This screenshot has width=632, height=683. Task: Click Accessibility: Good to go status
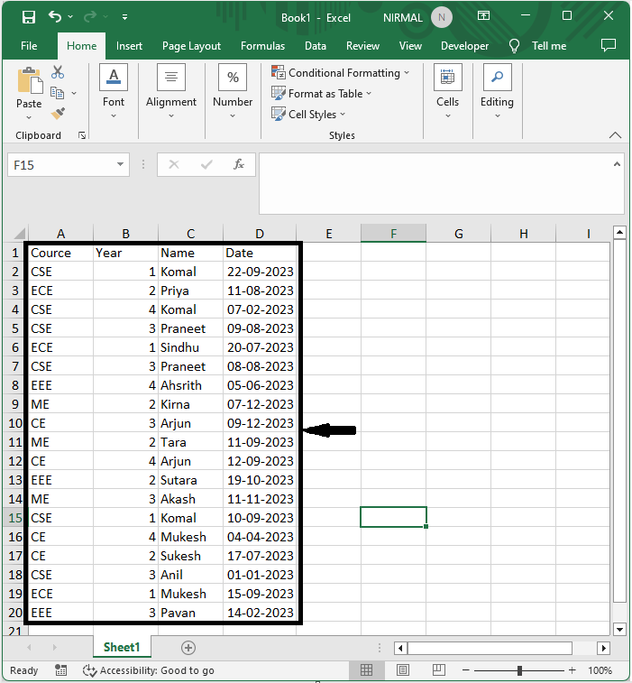[x=149, y=670]
